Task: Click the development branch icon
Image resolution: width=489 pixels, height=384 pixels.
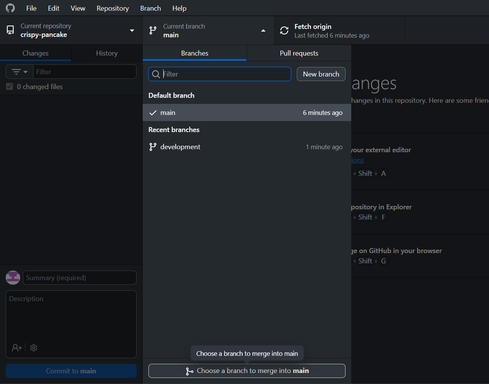Action: tap(153, 147)
